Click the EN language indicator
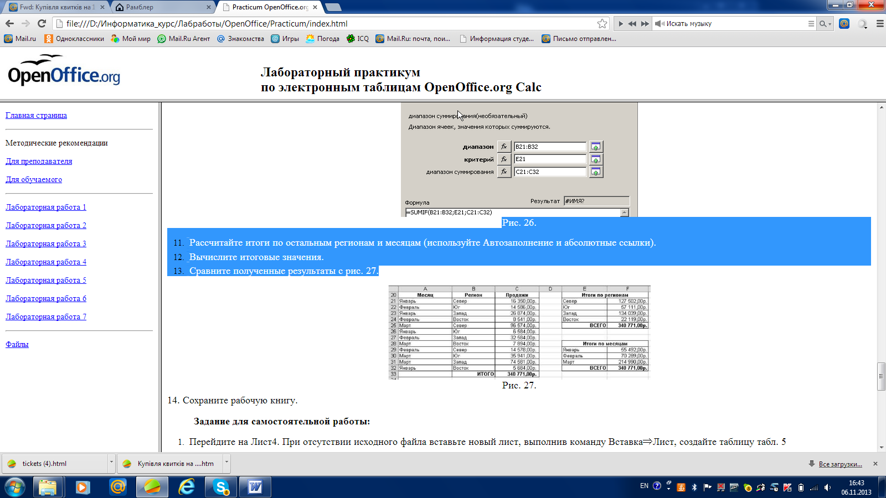Viewport: 886px width, 498px height. [x=644, y=486]
